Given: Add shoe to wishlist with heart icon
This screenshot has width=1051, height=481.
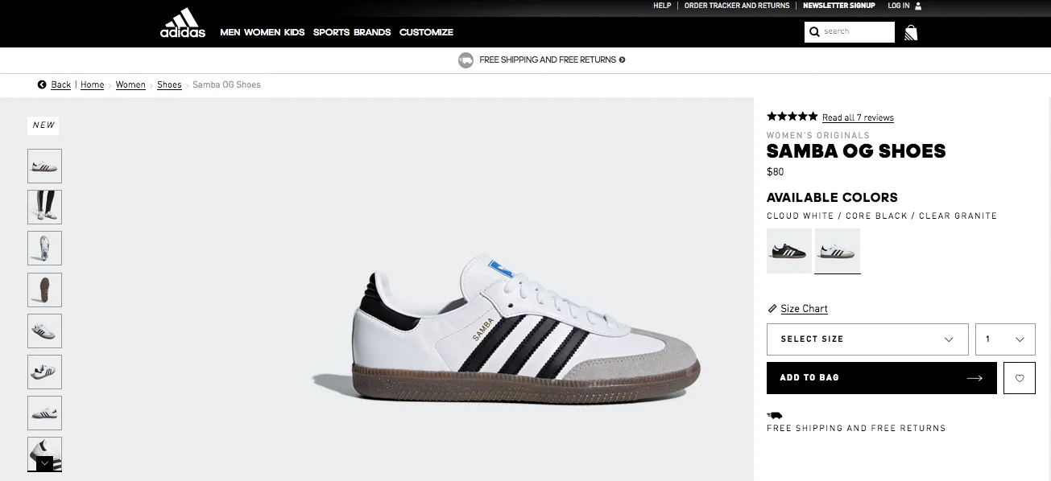Looking at the screenshot, I should pos(1020,378).
